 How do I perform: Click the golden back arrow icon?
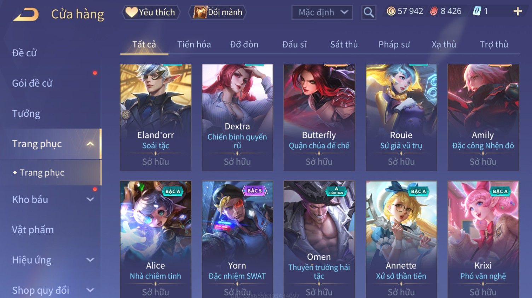pos(26,14)
